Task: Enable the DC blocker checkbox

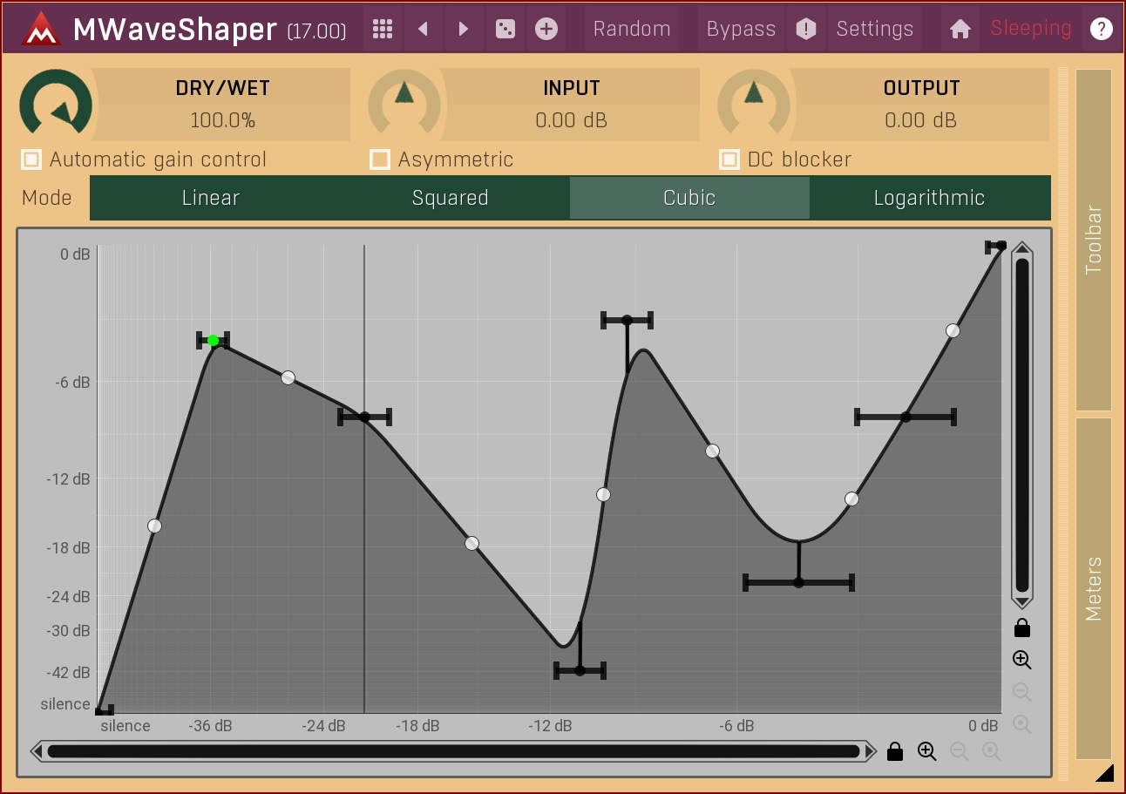Action: point(729,159)
